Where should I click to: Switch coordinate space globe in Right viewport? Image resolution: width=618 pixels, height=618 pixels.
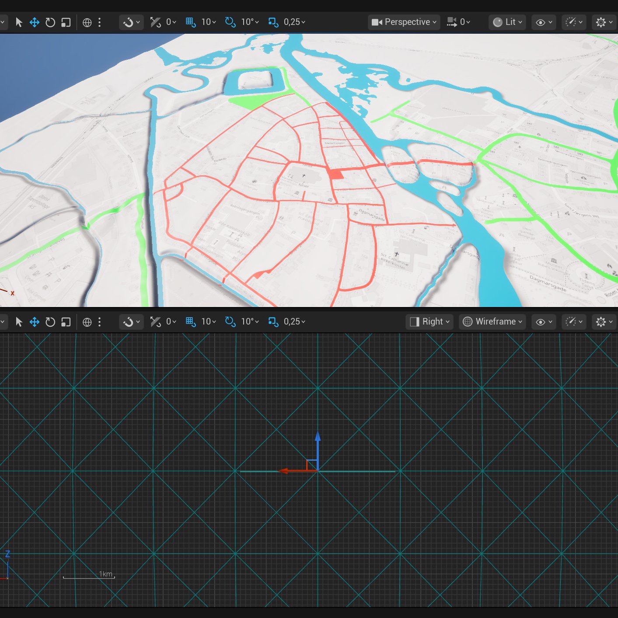tap(87, 322)
